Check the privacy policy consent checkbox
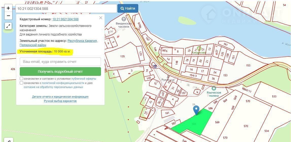The width and height of the screenshot is (291, 142). point(22,83)
